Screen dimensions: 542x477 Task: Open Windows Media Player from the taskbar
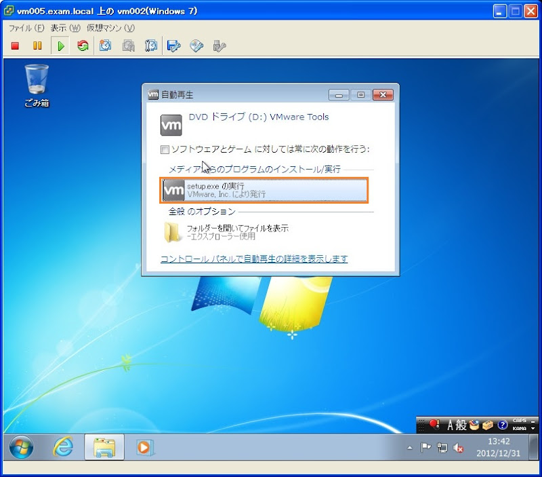tap(145, 447)
